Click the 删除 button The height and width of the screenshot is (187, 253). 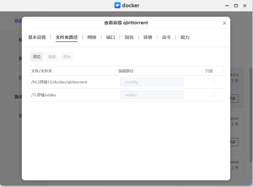[x=67, y=57]
